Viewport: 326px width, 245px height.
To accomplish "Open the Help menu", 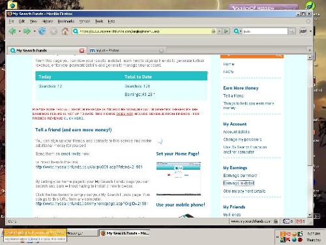I will coord(111,21).
